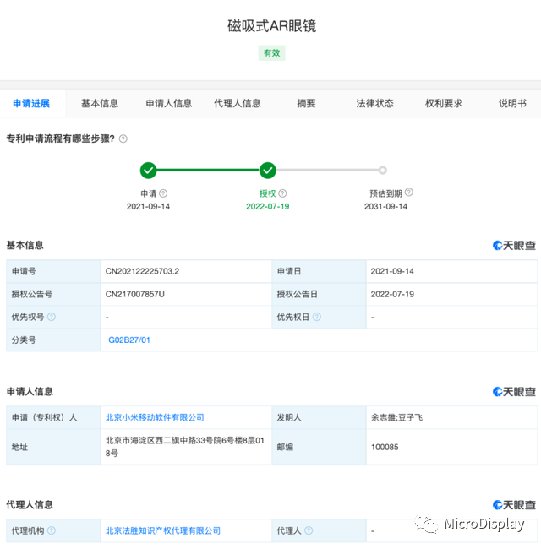The image size is (541, 549).
Task: Click help icon next to 预估到期 step
Action: click(x=409, y=193)
